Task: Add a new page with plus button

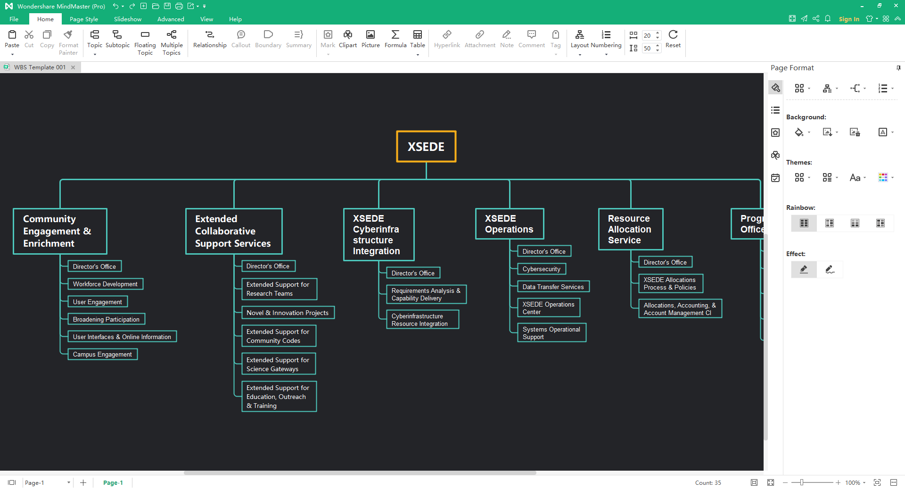Action: pyautogui.click(x=83, y=482)
